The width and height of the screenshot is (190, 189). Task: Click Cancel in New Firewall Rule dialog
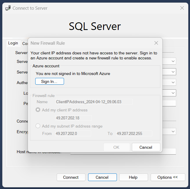146,147
